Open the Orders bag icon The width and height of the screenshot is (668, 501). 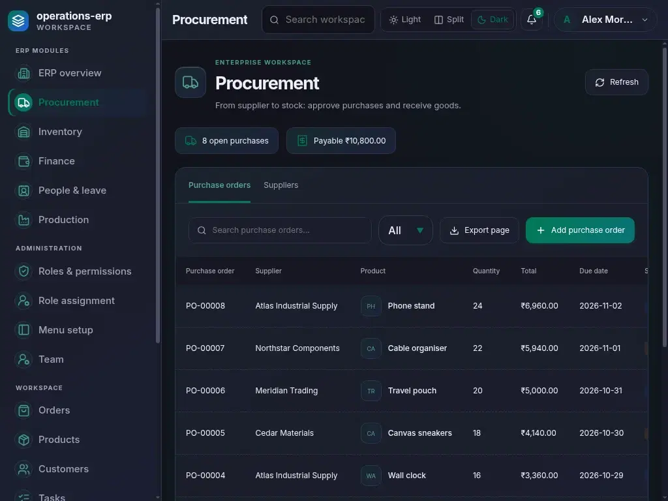click(x=24, y=411)
